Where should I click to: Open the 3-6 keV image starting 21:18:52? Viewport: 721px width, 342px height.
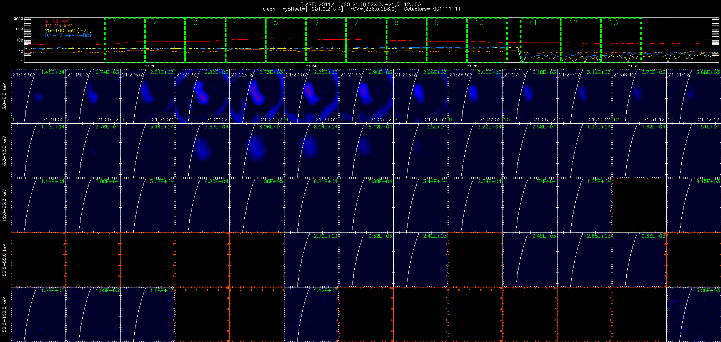click(39, 96)
